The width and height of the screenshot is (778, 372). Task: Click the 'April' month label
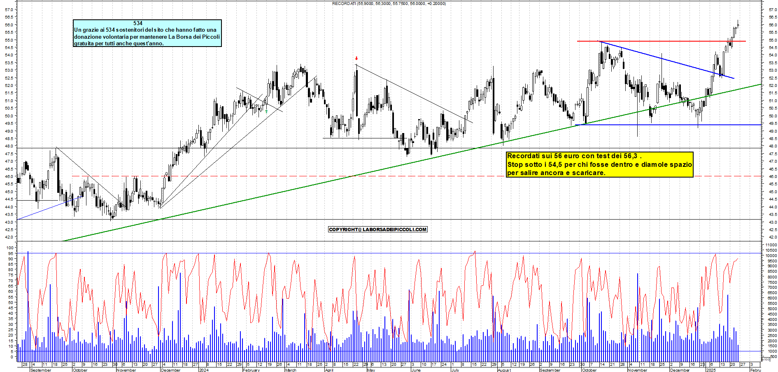pyautogui.click(x=329, y=370)
